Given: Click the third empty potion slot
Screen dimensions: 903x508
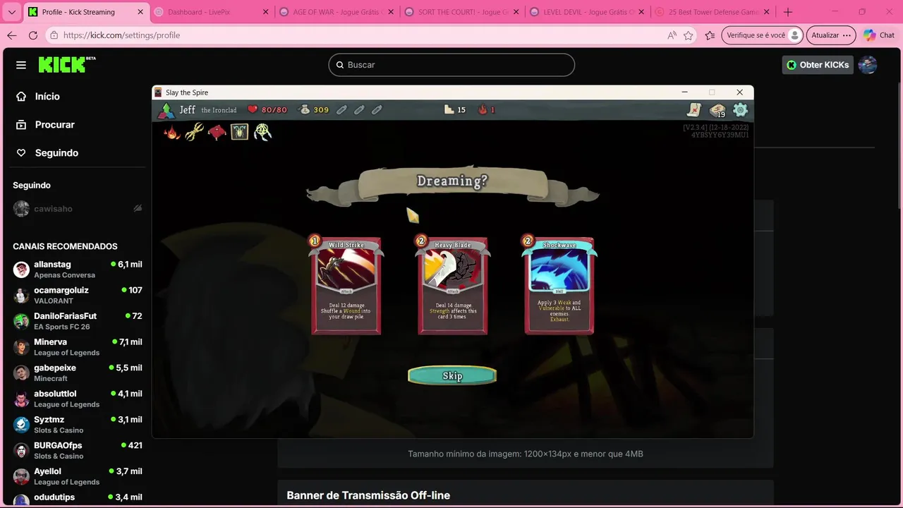Looking at the screenshot, I should tap(377, 109).
